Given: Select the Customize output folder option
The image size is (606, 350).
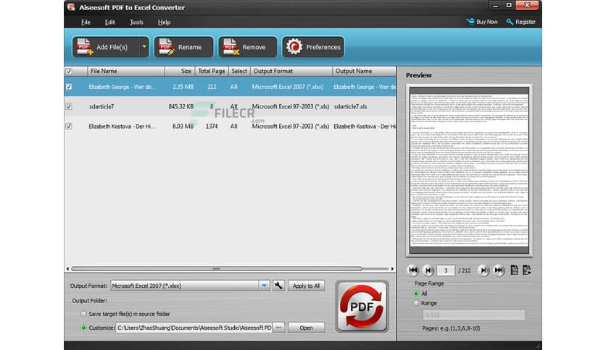Looking at the screenshot, I should (83, 328).
